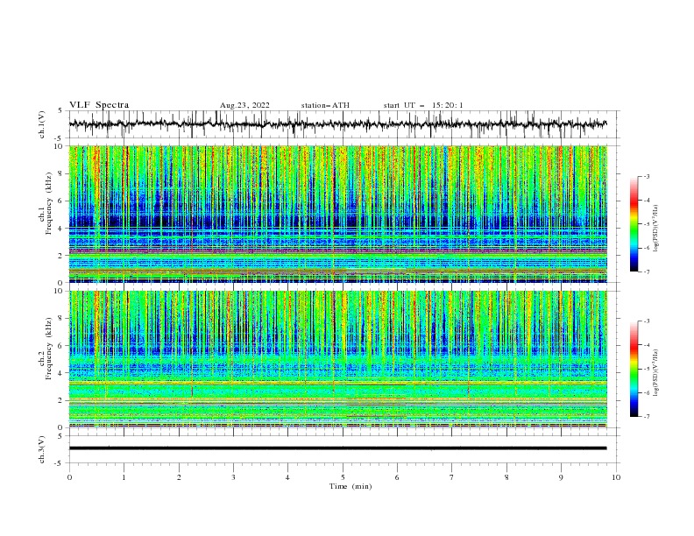Click the time axis tick label "10"
694x536 pixels.
coord(616,477)
